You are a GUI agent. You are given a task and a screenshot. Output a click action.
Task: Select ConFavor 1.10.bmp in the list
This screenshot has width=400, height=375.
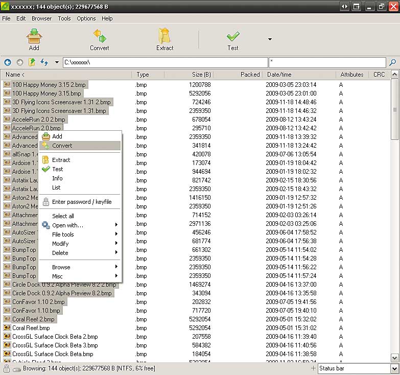click(36, 311)
